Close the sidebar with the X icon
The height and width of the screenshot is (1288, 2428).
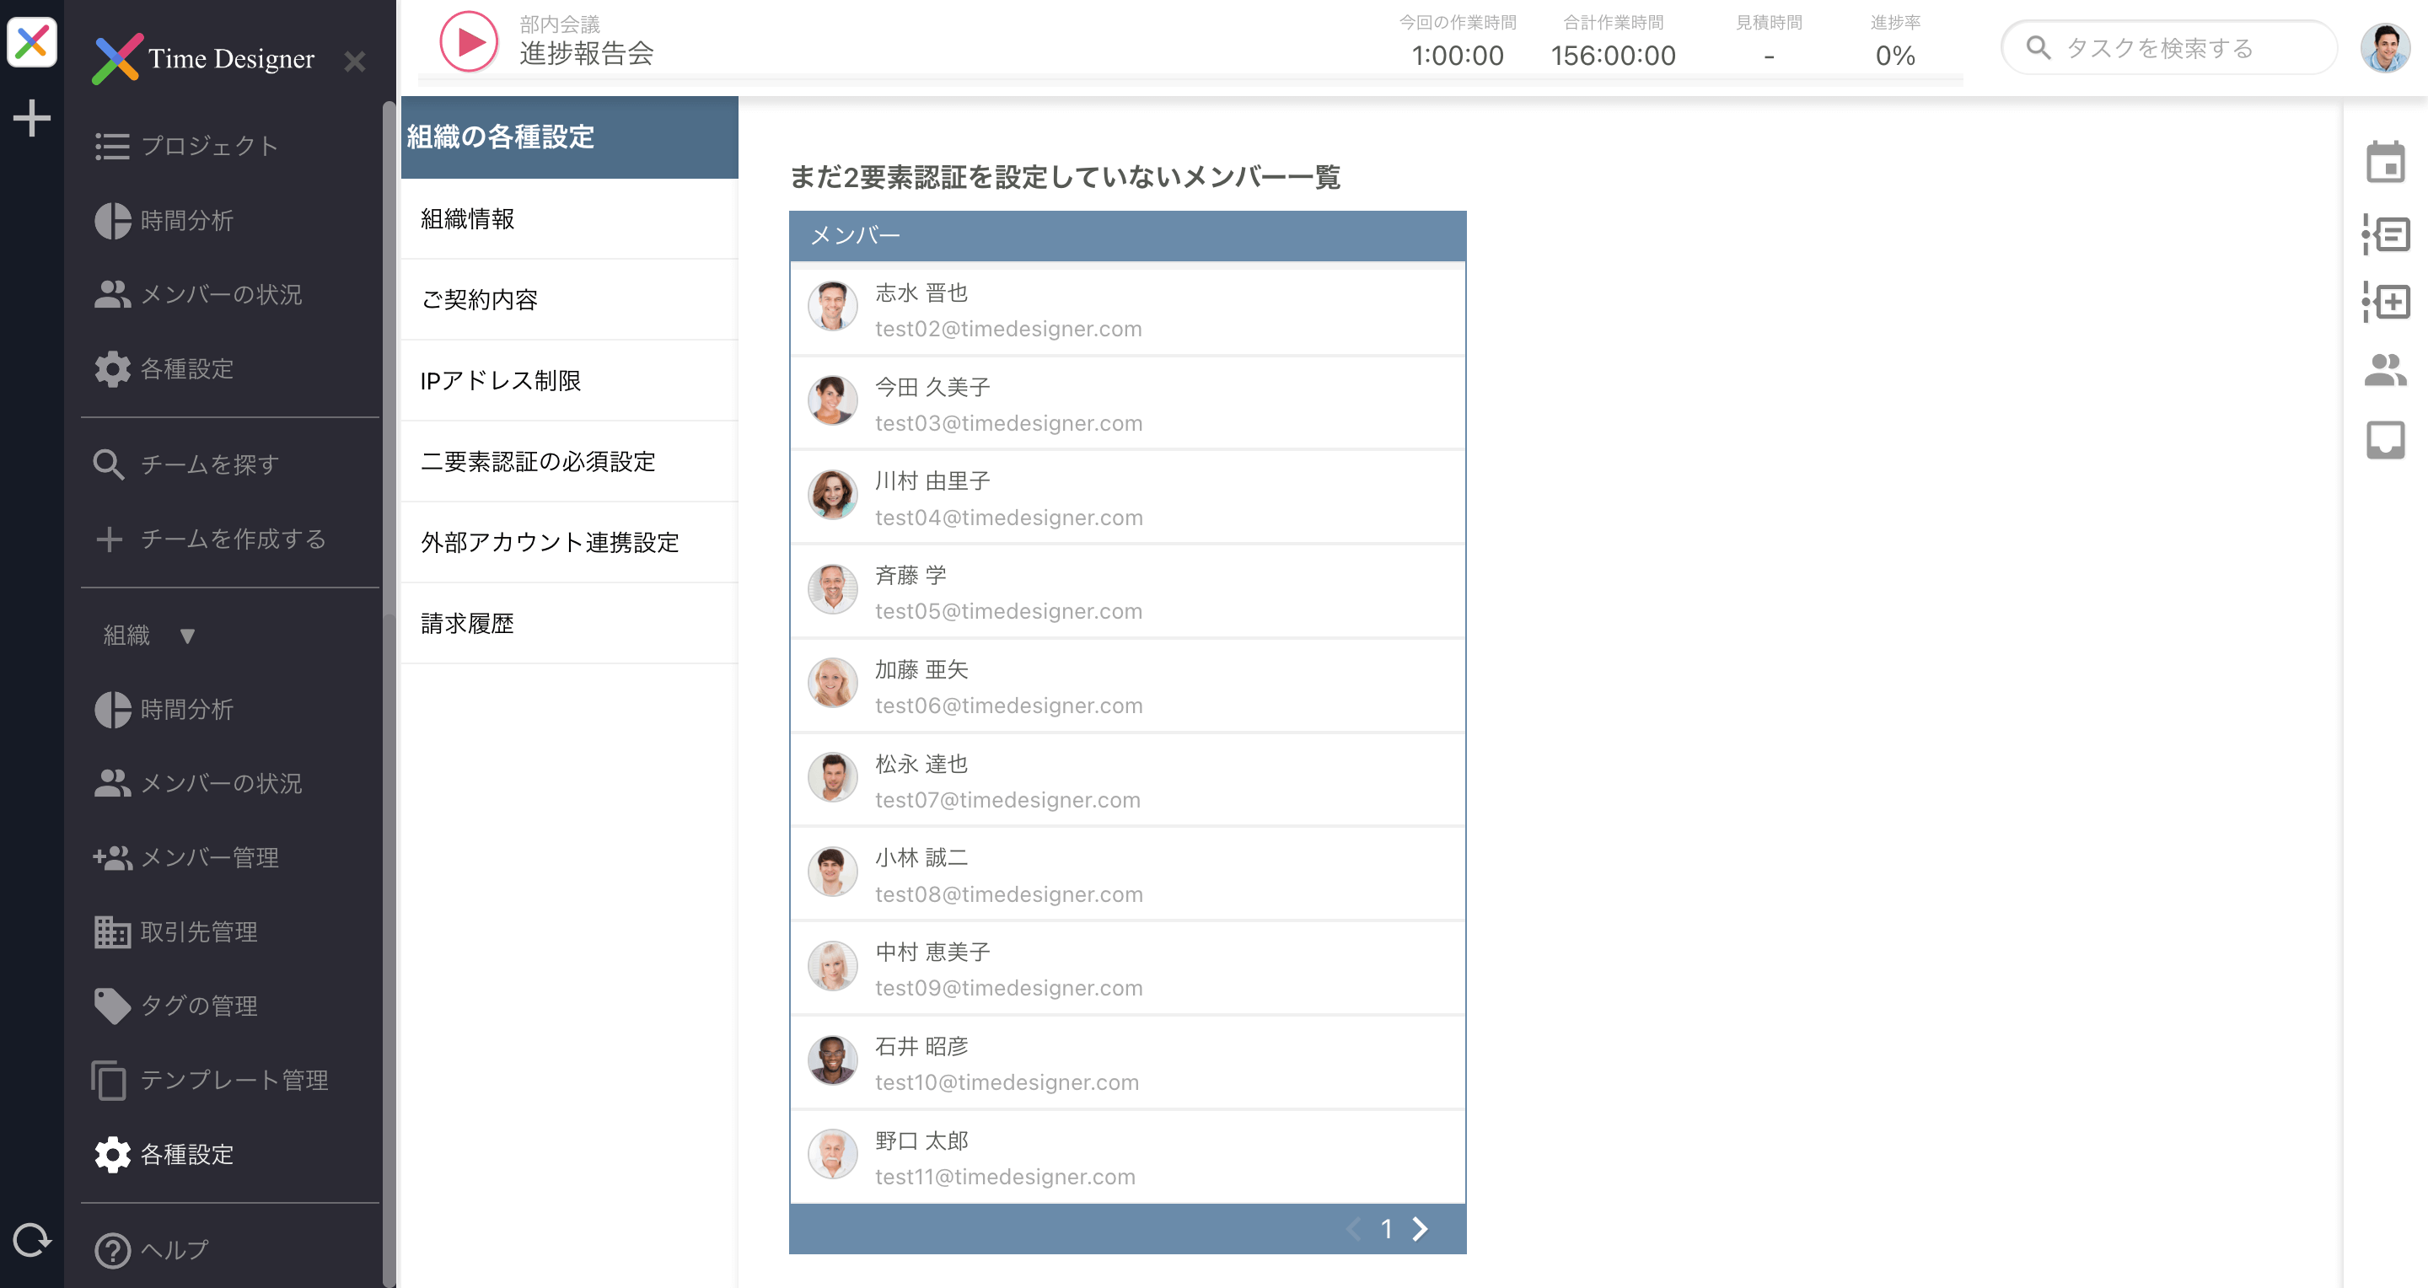tap(354, 62)
